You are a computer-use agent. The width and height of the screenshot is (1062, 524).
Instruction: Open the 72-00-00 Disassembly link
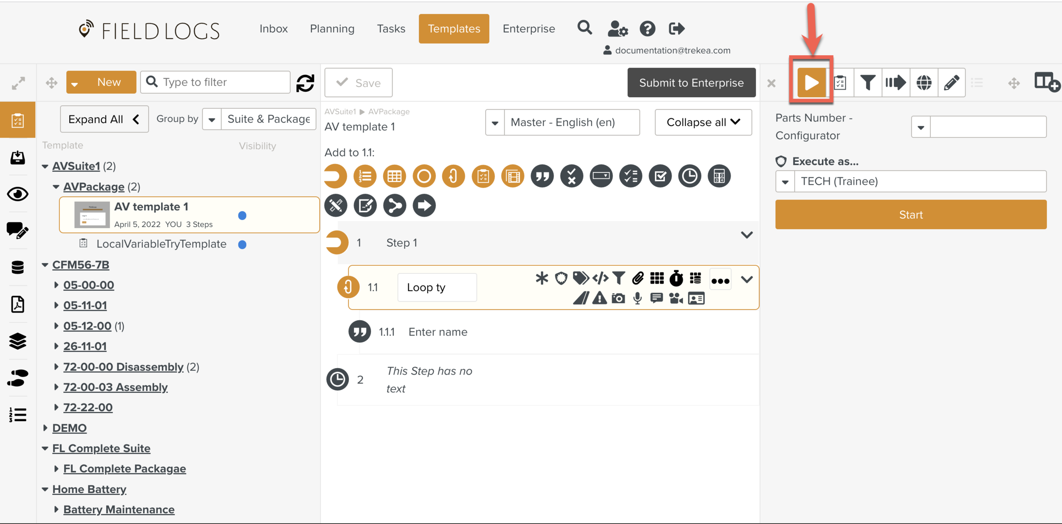[x=123, y=366]
